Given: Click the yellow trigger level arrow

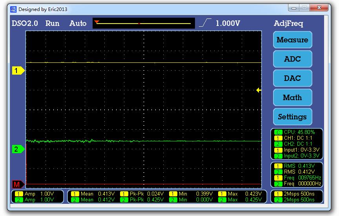Looking at the screenshot, I should pyautogui.click(x=259, y=90).
